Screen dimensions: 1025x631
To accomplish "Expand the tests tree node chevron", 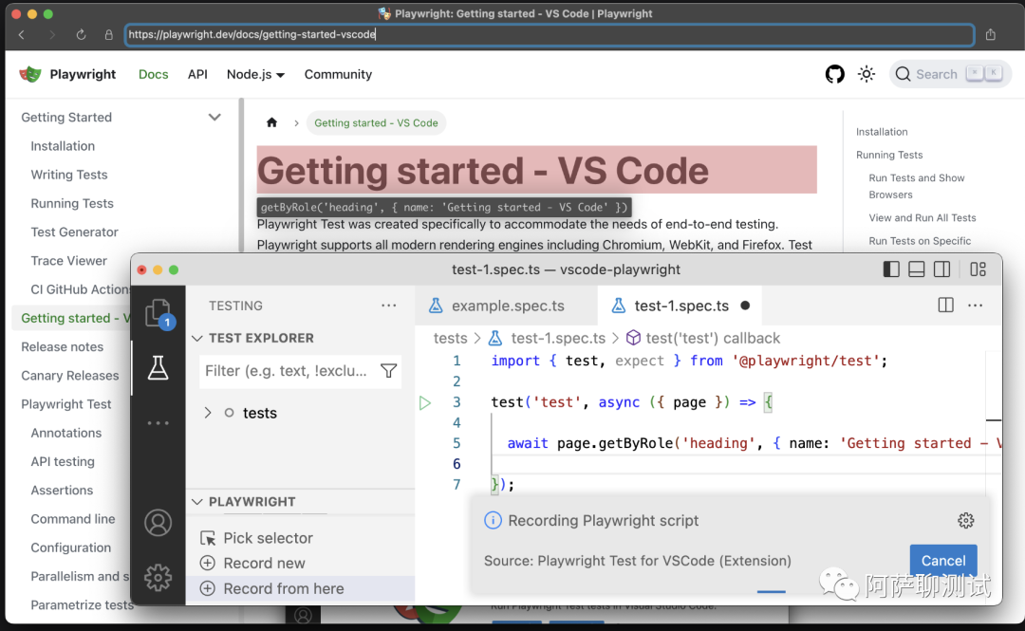I will click(208, 413).
